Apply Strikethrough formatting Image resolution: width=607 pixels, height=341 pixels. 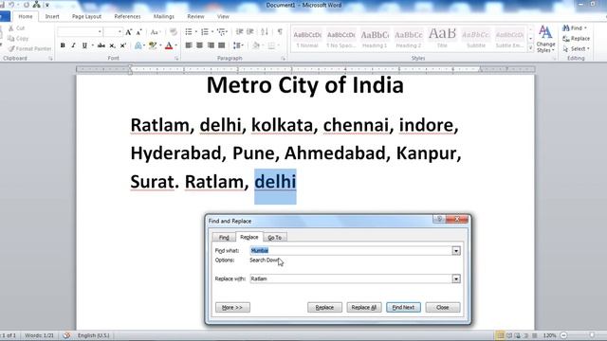[x=101, y=45]
